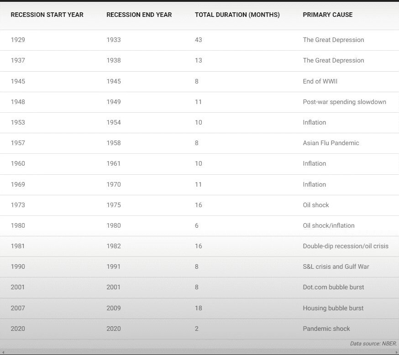399x355 pixels.
Task: Click the Post-war spending slowdown cell
Action: (x=344, y=102)
